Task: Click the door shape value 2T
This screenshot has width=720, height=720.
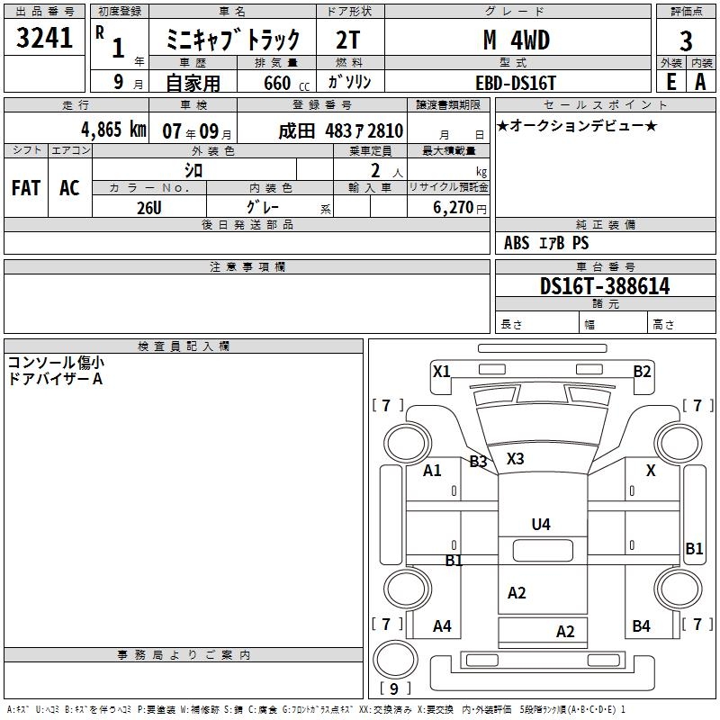Action: (x=347, y=40)
